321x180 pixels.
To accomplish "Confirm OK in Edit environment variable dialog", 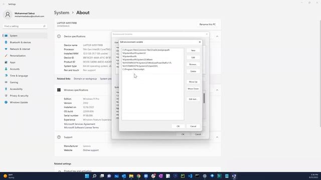I will 178,126.
